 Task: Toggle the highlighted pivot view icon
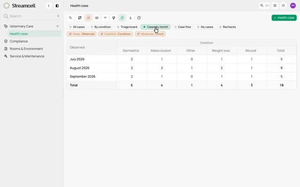point(88,18)
